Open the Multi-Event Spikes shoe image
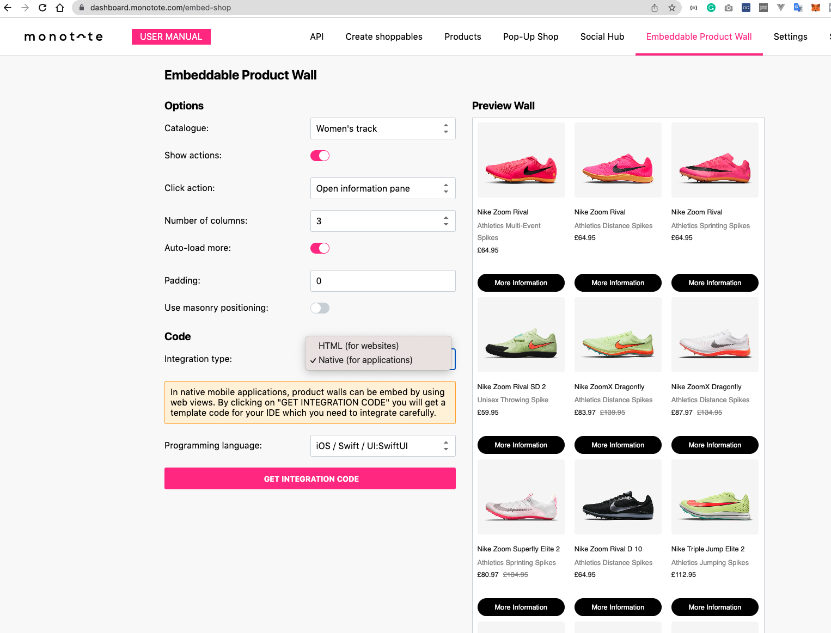Viewport: 831px width, 633px height. pos(521,160)
